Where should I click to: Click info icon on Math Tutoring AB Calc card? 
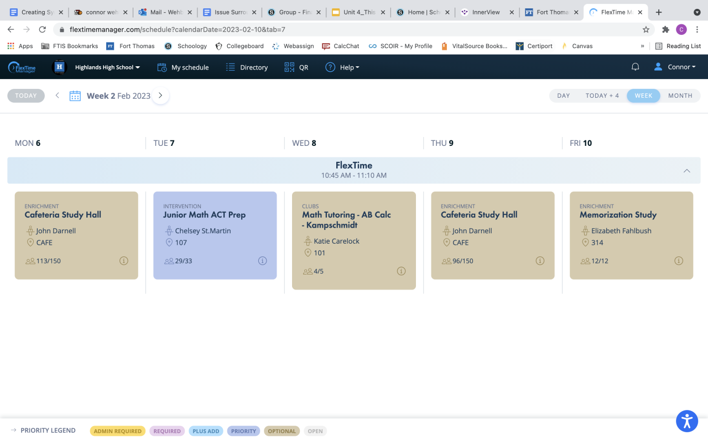pos(401,271)
